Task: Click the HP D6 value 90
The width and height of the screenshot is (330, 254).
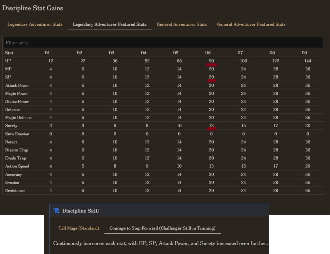Action: [x=211, y=61]
